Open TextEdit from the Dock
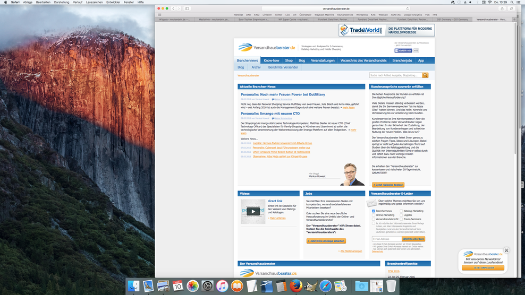Screen dimensions: 525x295 pos(252,286)
